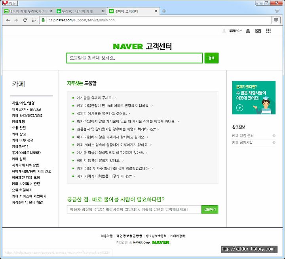Viewport: 285px width, 259px height.
Task: Click the NAVER 고객센터 logo
Action: (x=142, y=47)
